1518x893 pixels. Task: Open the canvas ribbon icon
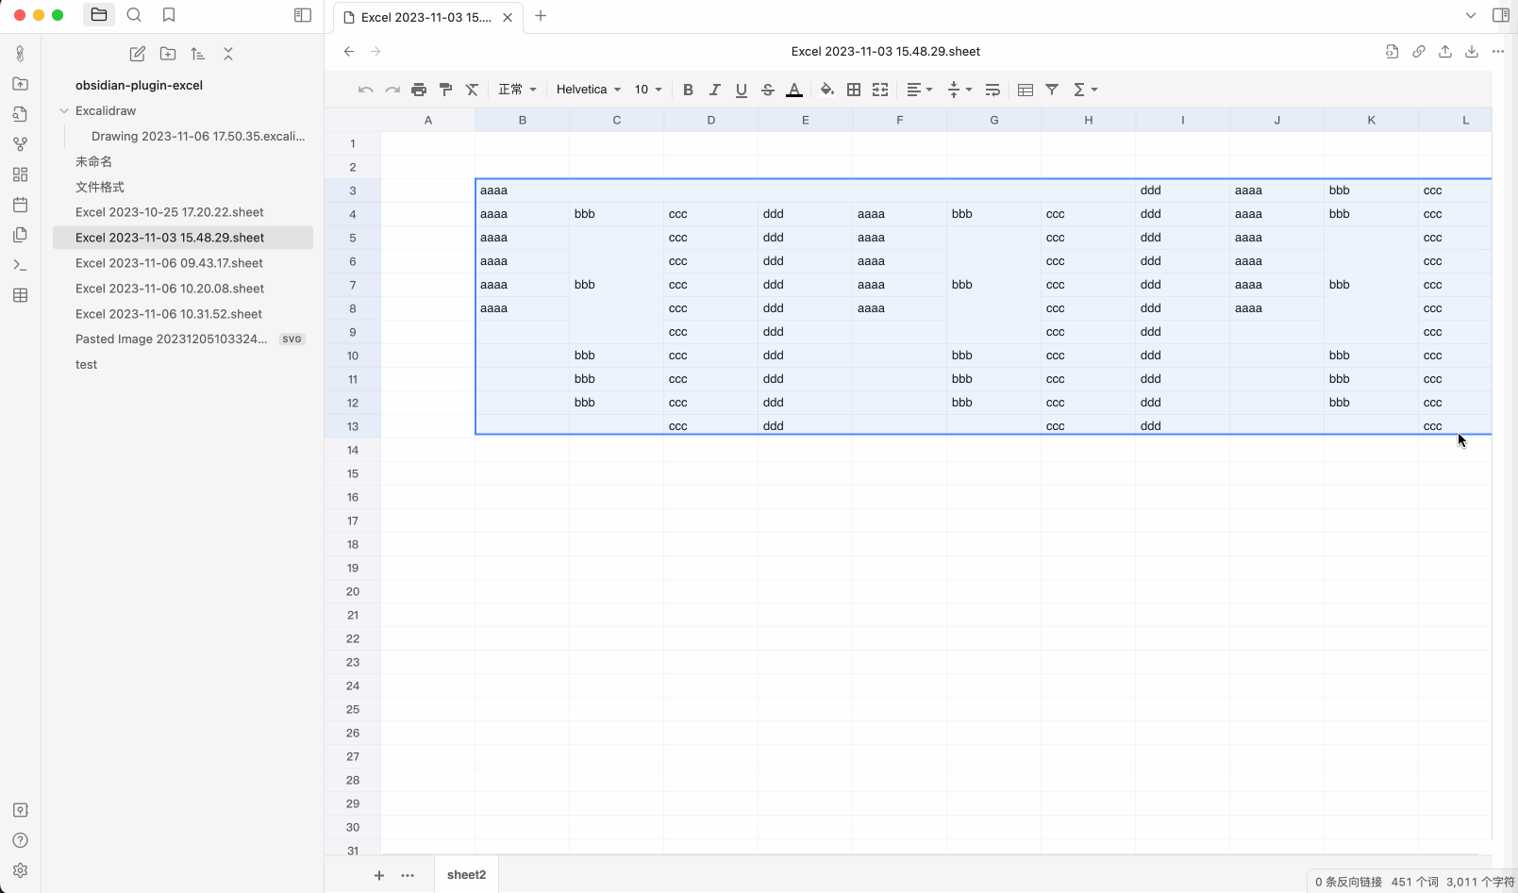(20, 174)
